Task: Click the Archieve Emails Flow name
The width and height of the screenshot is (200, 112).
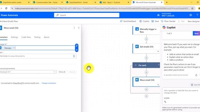Action: 9,21
